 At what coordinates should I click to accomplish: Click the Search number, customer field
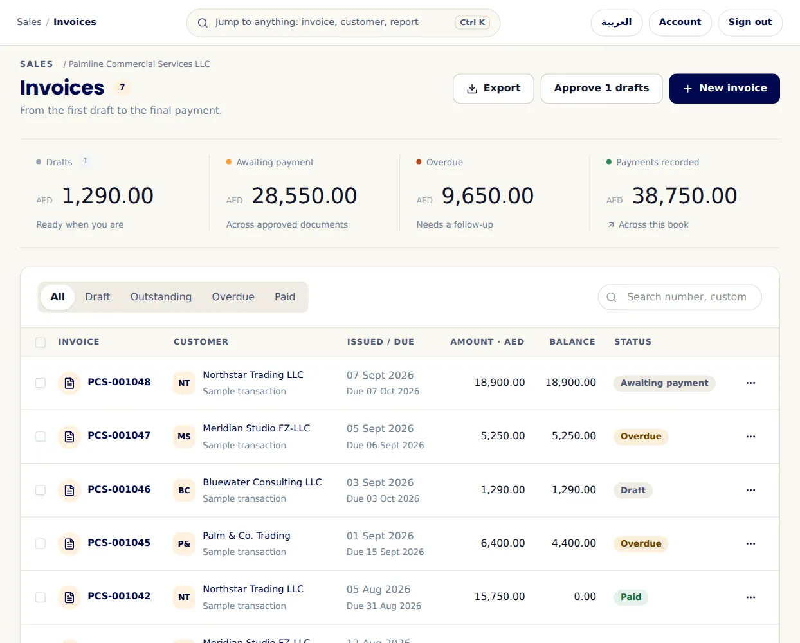coord(680,297)
